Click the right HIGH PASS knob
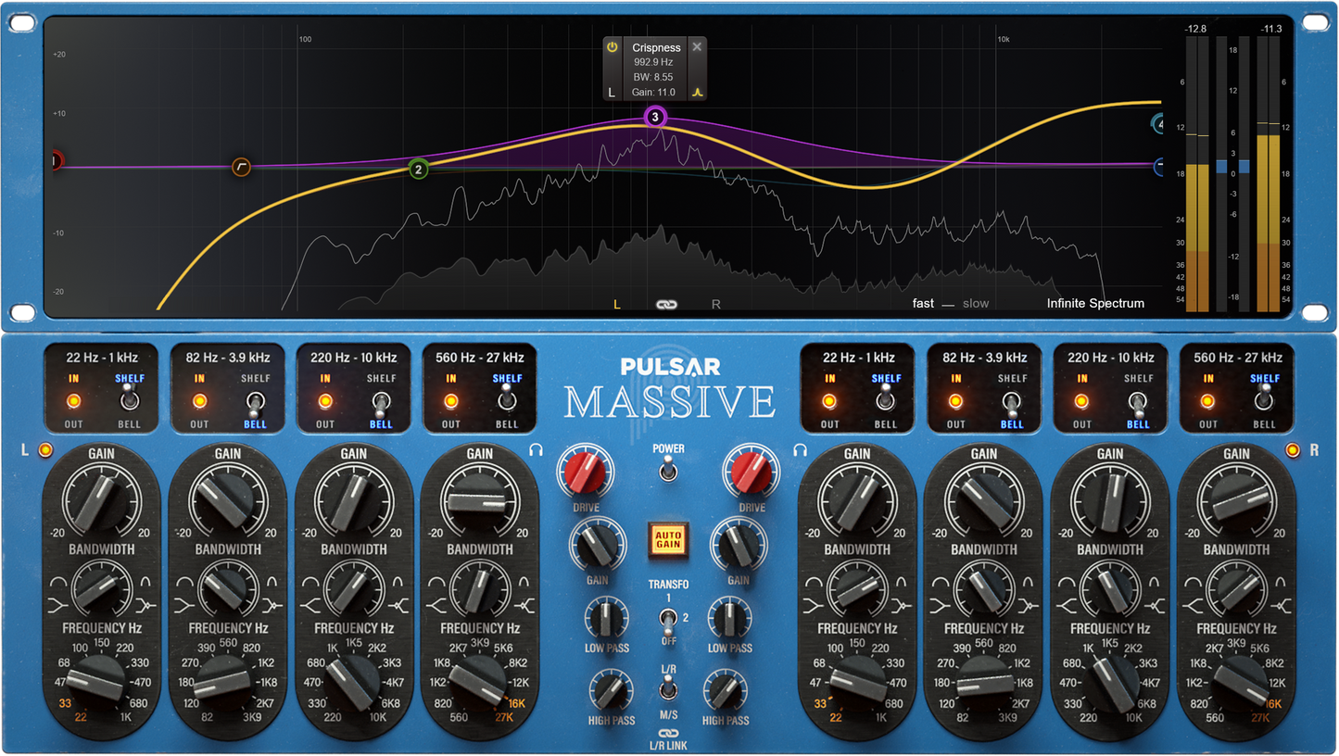 725,691
